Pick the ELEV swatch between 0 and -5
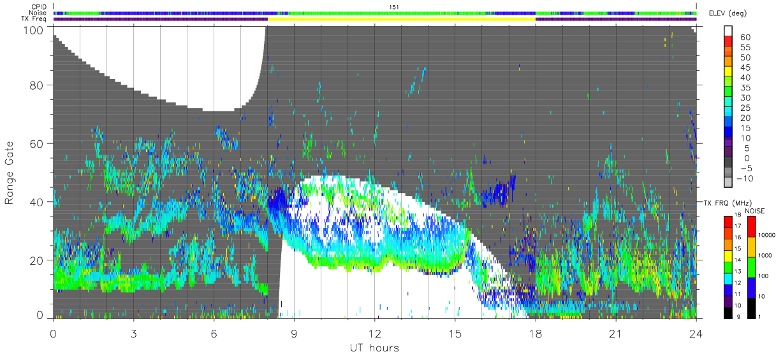 point(728,163)
